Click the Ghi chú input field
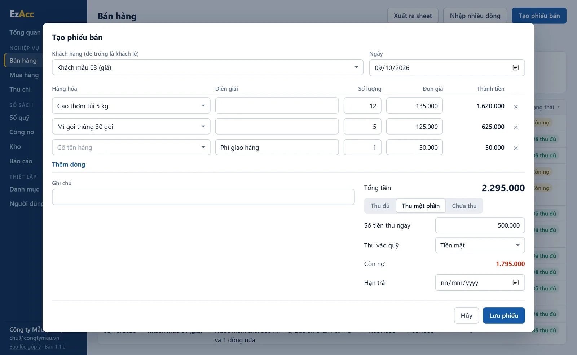577x355 pixels. click(203, 197)
